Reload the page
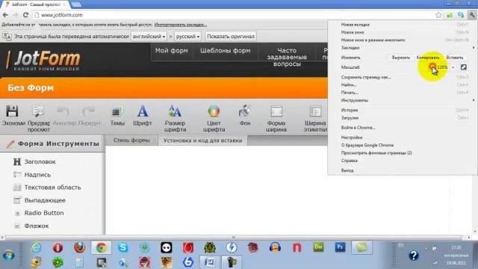 (x=26, y=15)
